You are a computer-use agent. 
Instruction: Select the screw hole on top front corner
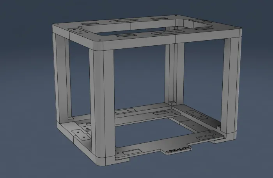pos(101,39)
